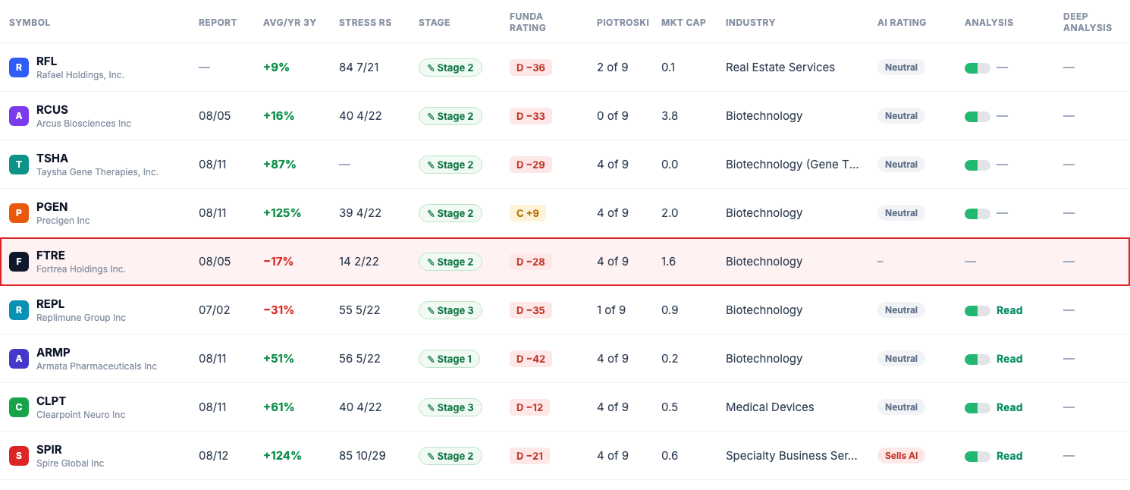1130x490 pixels.
Task: Click the teal T icon for TSHA
Action: coord(19,165)
